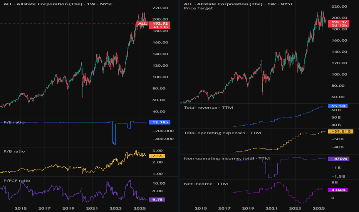Click the 40.00 price level on left axis
359x212 pixels.
(159, 112)
